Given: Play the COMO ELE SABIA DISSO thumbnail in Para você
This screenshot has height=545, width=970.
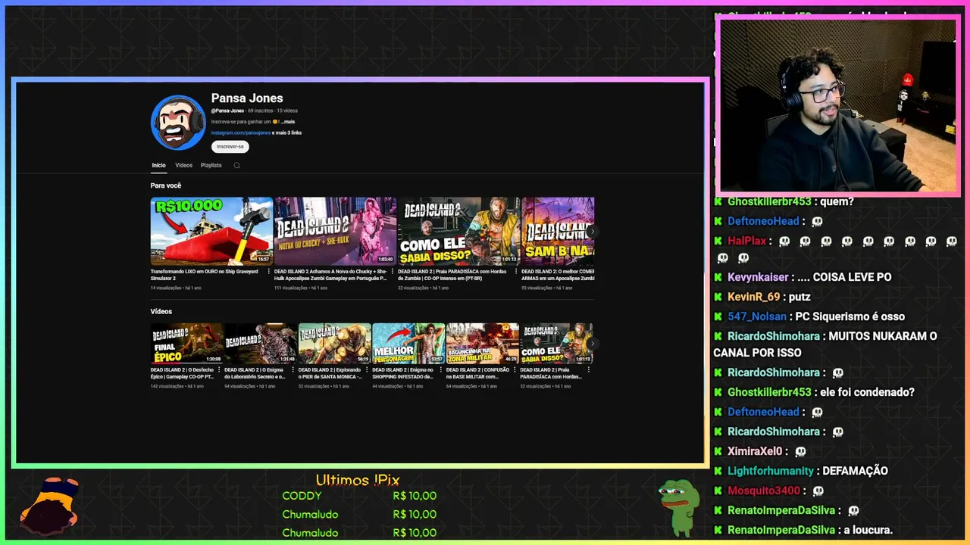Looking at the screenshot, I should coord(458,231).
